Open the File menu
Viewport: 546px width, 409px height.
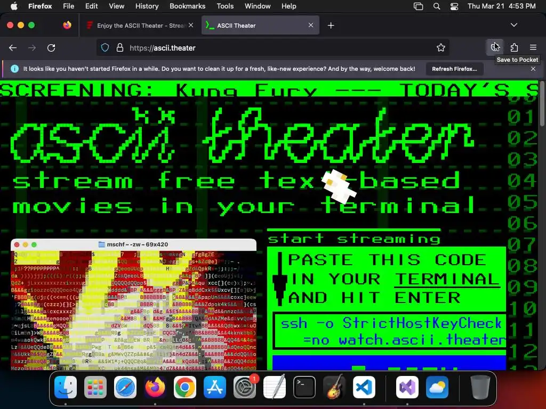(69, 6)
